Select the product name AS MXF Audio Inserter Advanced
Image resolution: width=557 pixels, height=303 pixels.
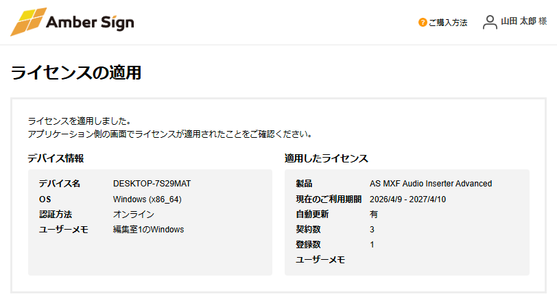point(431,184)
